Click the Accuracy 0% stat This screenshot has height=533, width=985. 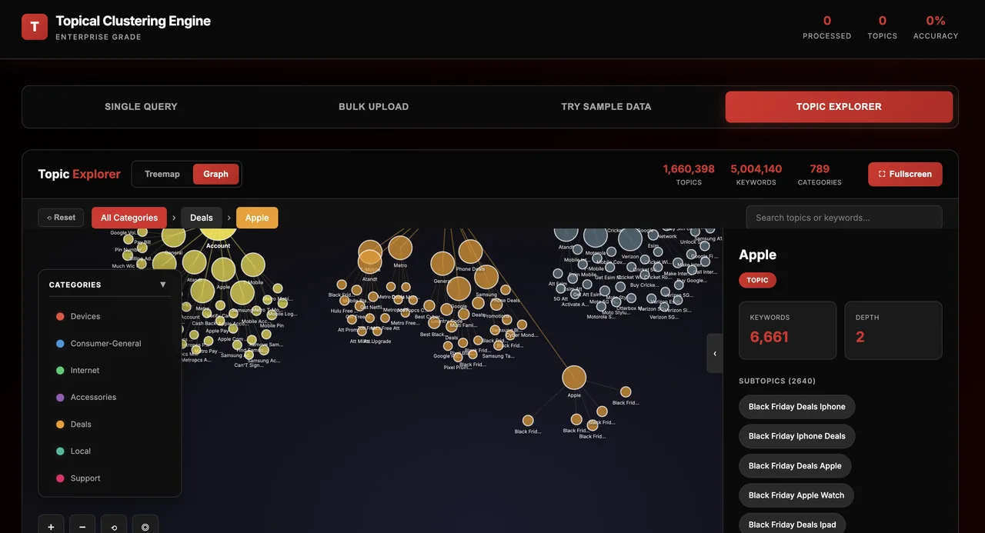pyautogui.click(x=936, y=27)
